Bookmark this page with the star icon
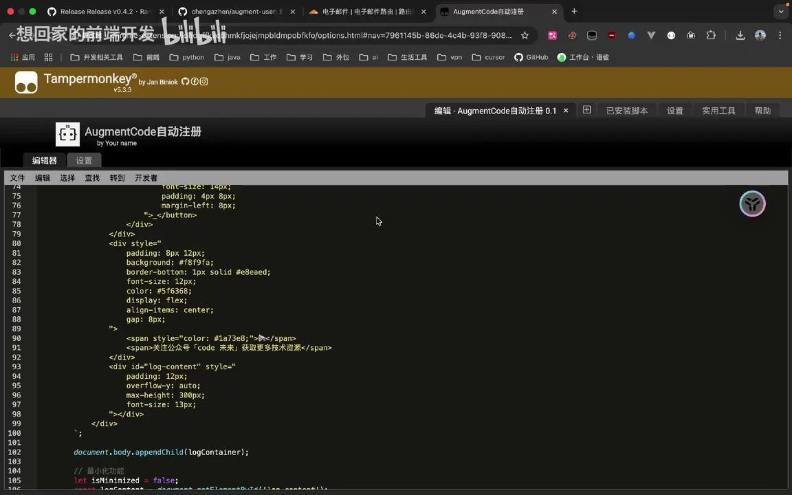This screenshot has width=792, height=495. (x=525, y=35)
